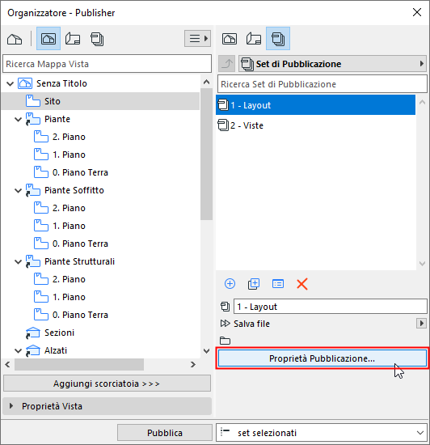Select the 1 - Layout publisher set
Image resolution: width=430 pixels, height=445 pixels.
pyautogui.click(x=315, y=105)
